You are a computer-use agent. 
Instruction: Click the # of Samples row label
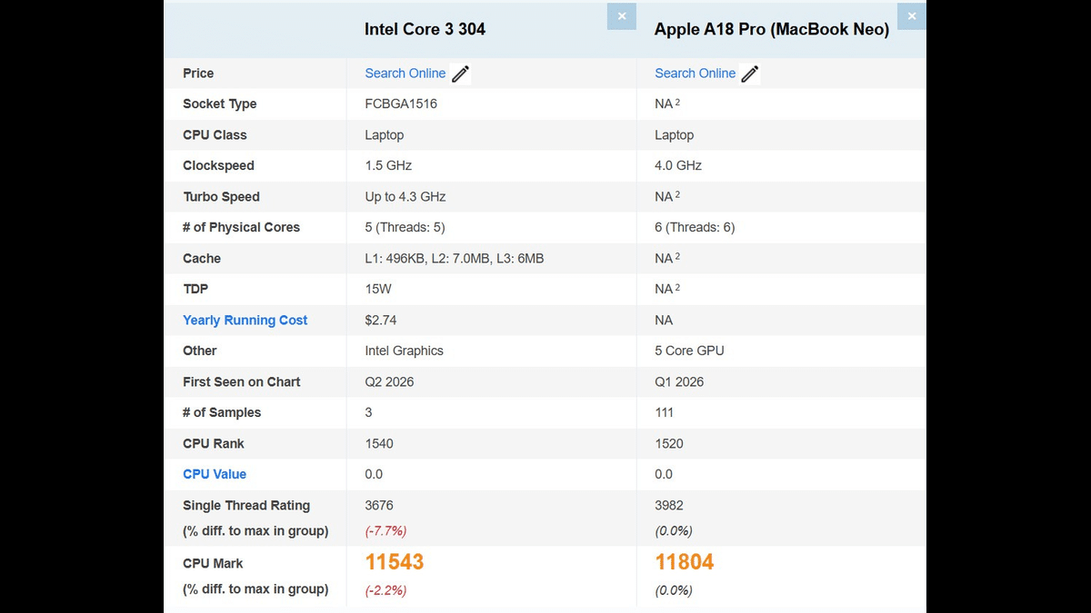pos(222,413)
